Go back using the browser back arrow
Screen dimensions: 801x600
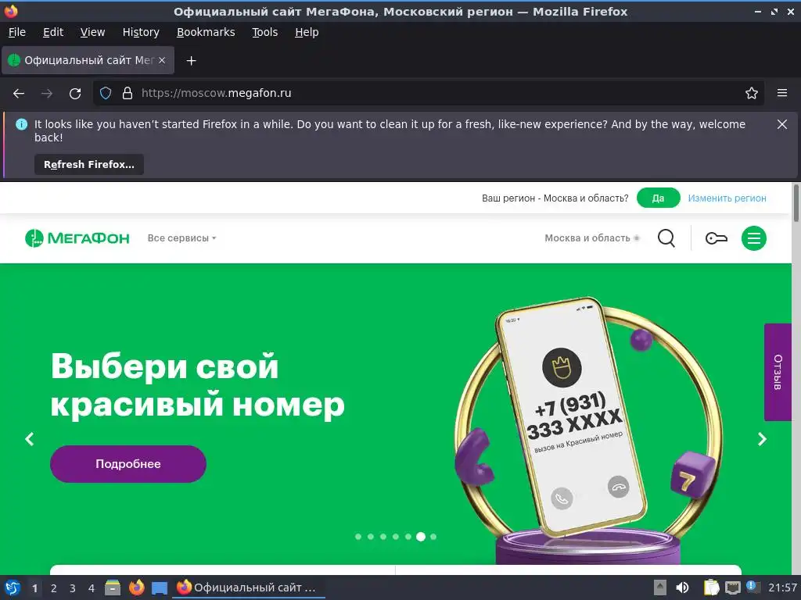tap(19, 94)
